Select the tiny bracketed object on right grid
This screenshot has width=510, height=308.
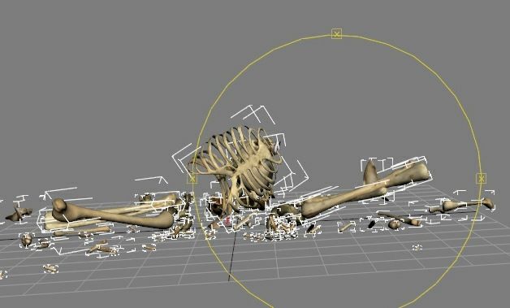coord(417,248)
